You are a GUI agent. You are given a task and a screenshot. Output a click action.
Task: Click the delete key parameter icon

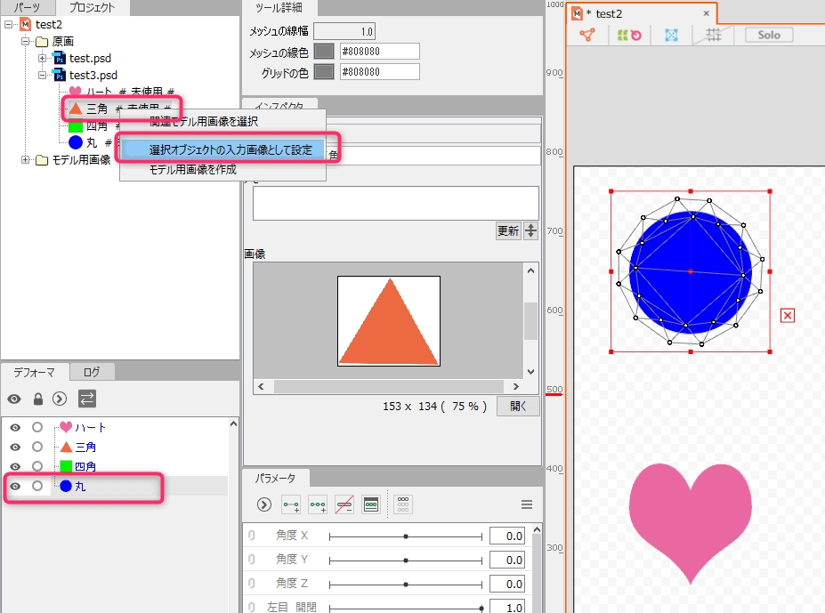pos(344,504)
